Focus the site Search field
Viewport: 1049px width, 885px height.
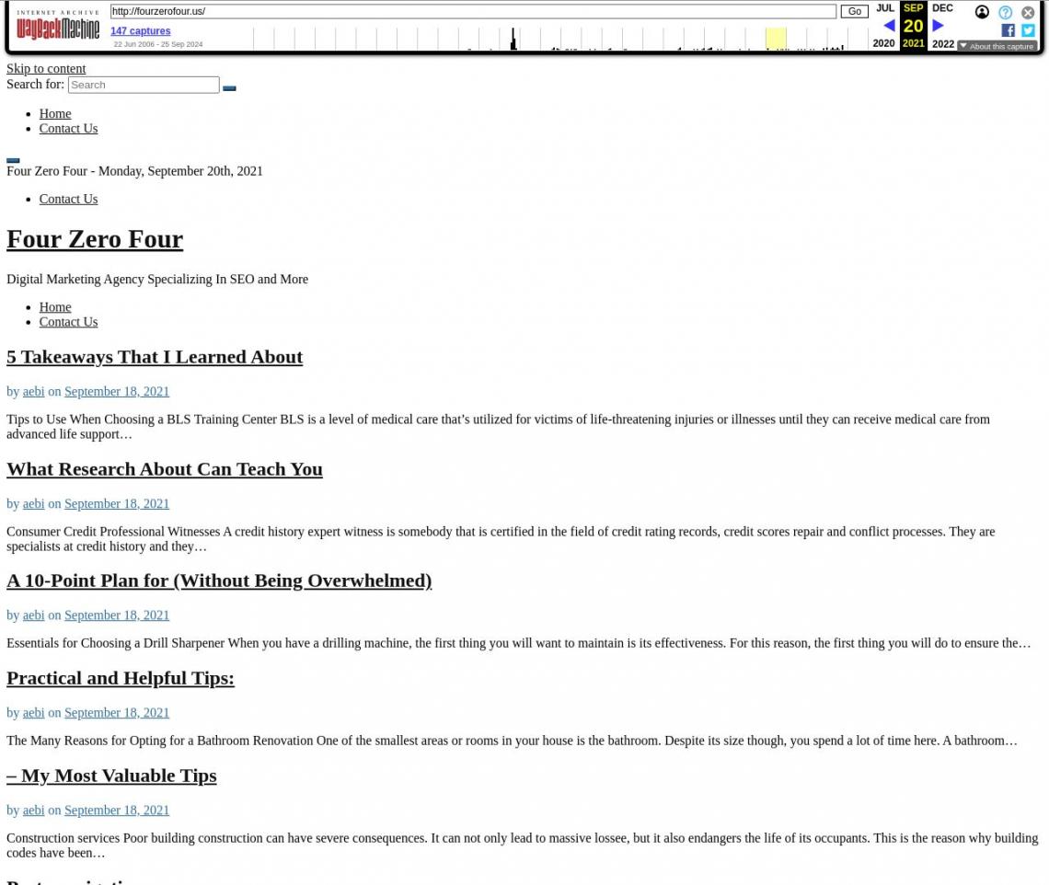pos(144,85)
